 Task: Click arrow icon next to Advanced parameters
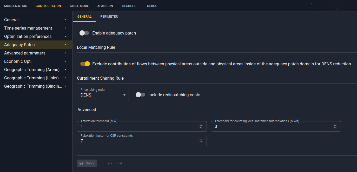tap(65, 53)
